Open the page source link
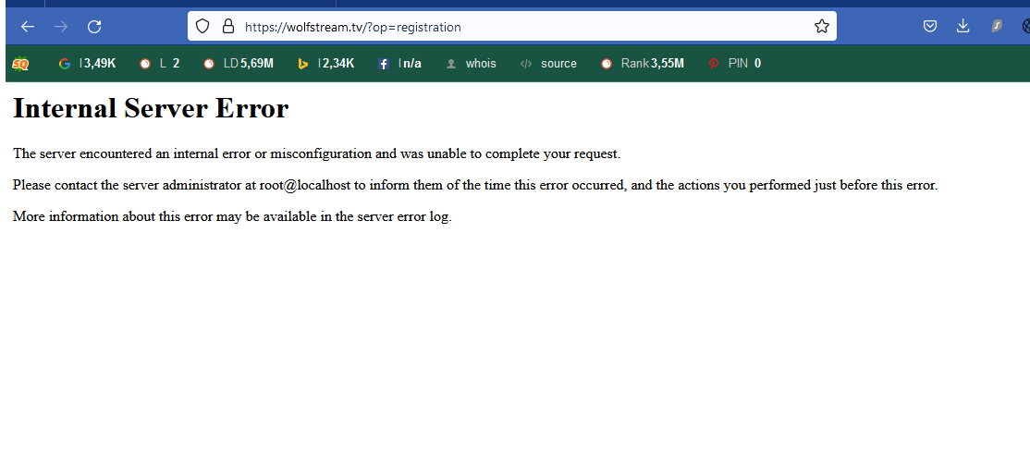The width and height of the screenshot is (1030, 453). (549, 64)
